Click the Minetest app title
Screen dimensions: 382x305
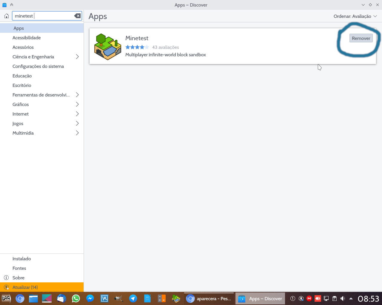(137, 38)
